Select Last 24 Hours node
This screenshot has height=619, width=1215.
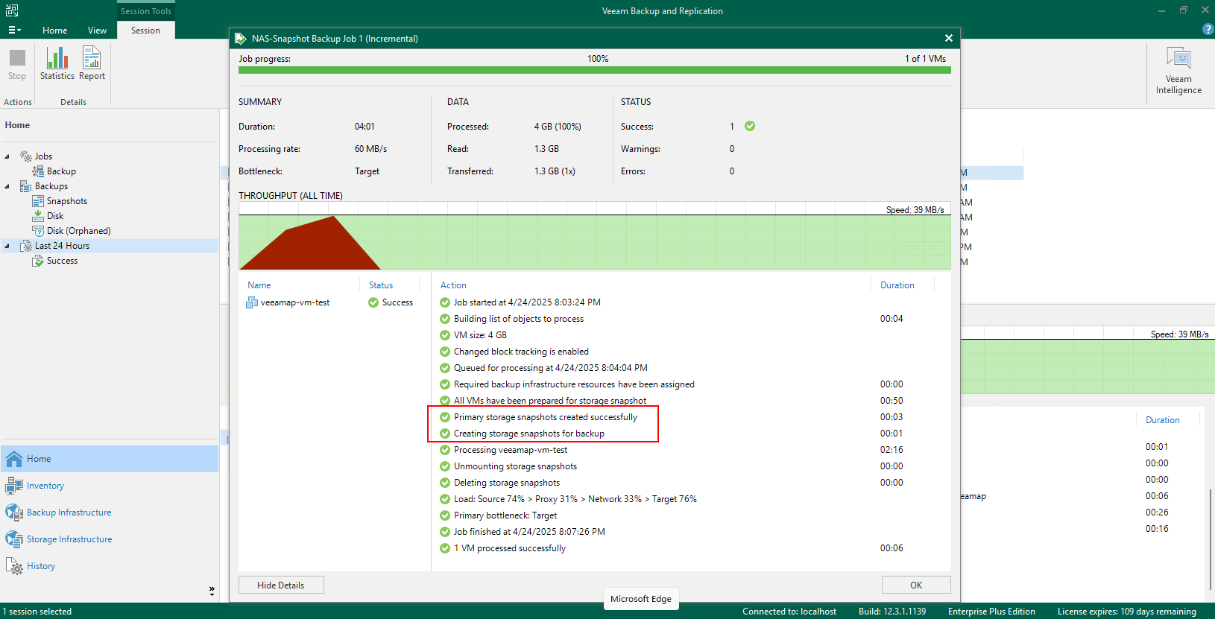[62, 246]
